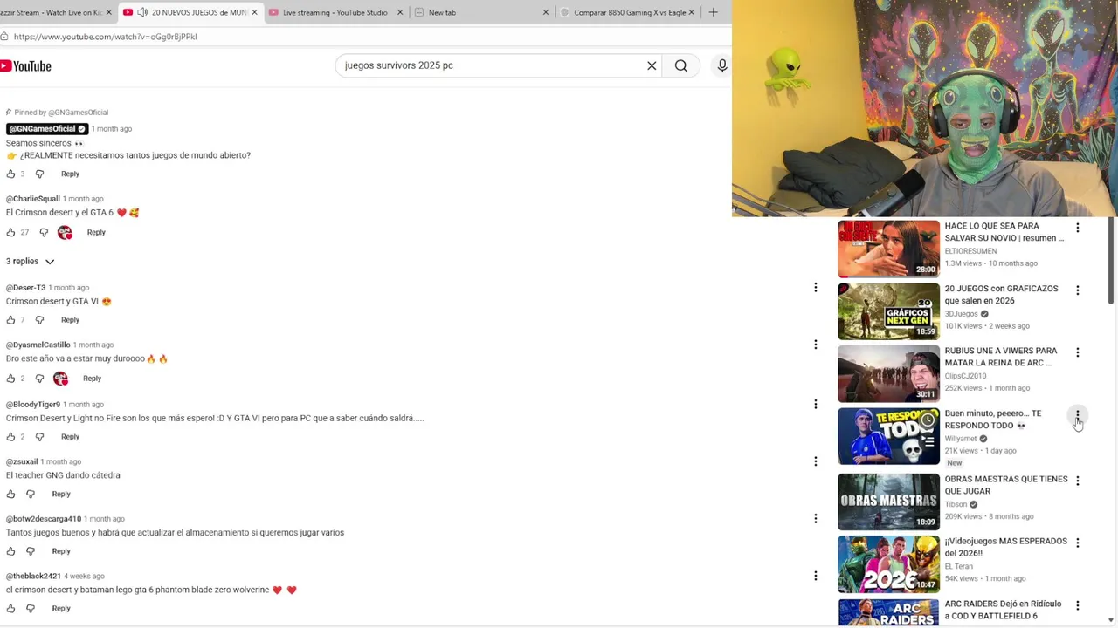Image resolution: width=1118 pixels, height=628 pixels.
Task: Like botw2descarga410's comment
Action: tap(11, 551)
